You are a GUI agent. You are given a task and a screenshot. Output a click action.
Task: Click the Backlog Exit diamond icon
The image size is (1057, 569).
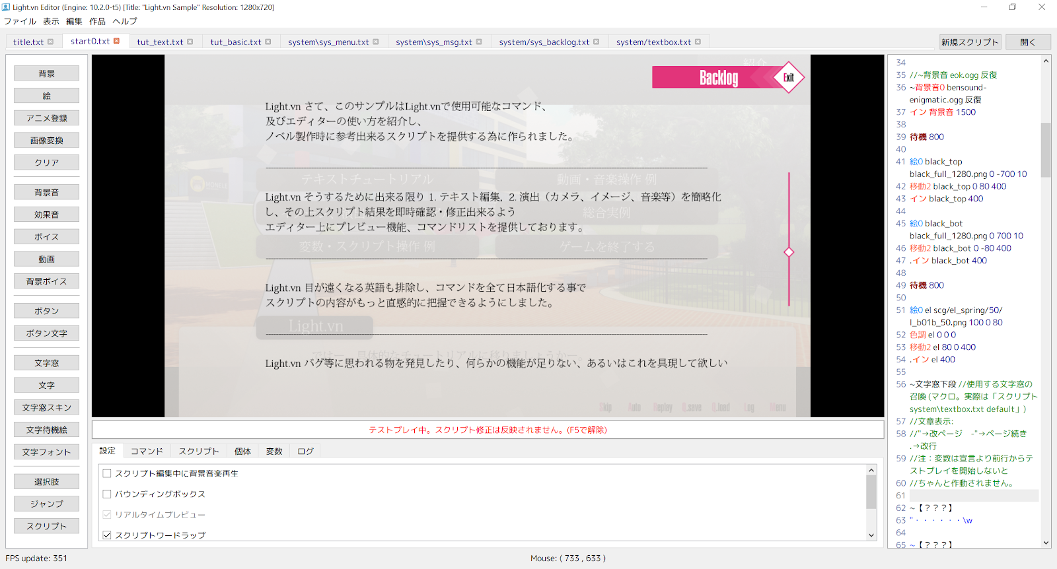tap(789, 77)
